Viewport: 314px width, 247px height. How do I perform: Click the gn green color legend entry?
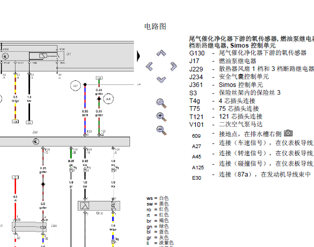[x=158, y=227]
